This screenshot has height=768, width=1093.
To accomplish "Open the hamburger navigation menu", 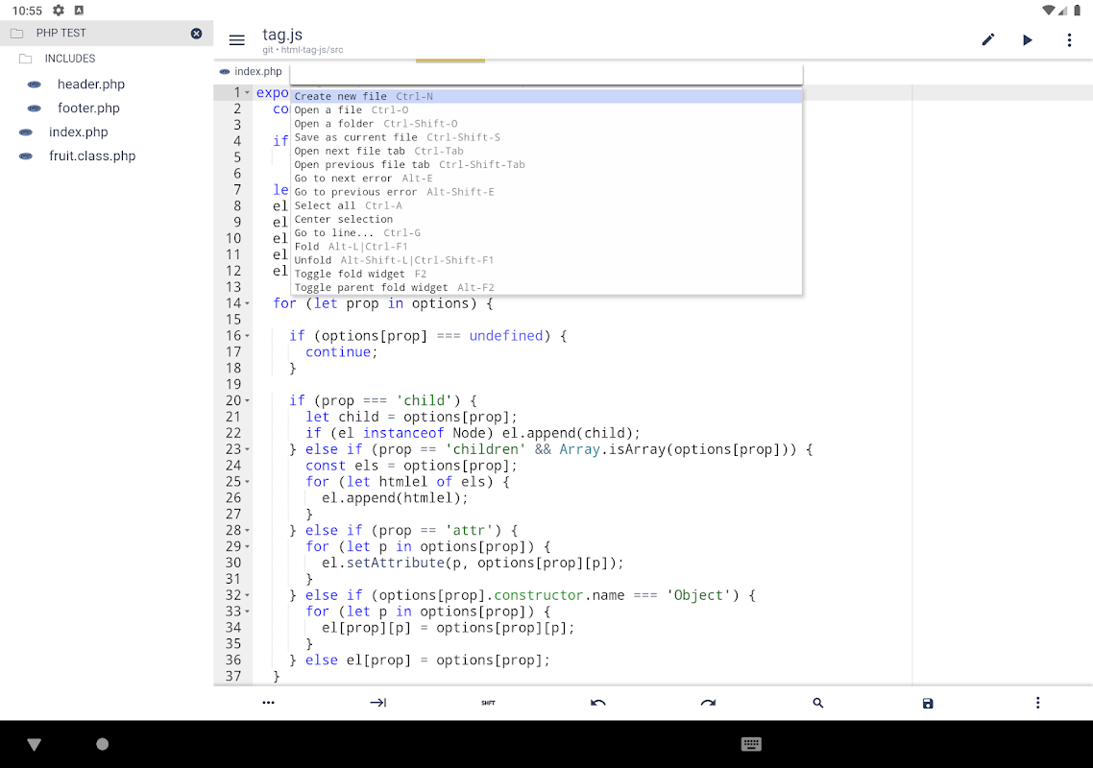I will coord(237,40).
